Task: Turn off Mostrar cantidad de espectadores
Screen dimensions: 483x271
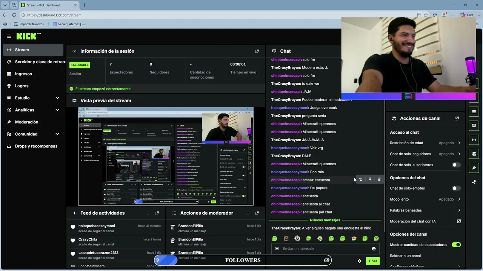Action: (x=456, y=245)
